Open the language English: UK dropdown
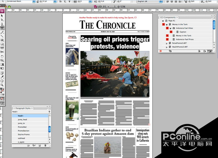This screenshot has height=158, width=218. pyautogui.click(x=161, y=2)
